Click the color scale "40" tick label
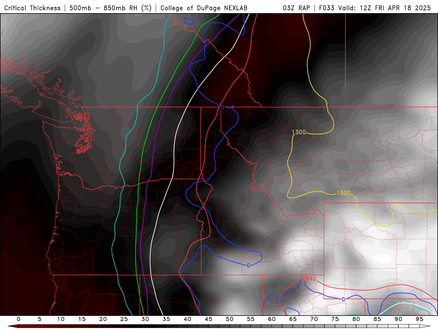The width and height of the screenshot is (438, 329). tap(187, 319)
